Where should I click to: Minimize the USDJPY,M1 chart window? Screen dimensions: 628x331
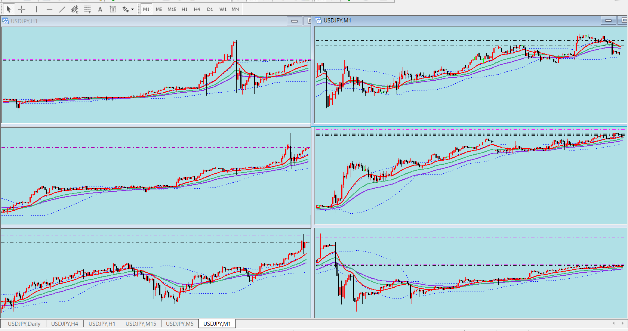coord(609,21)
